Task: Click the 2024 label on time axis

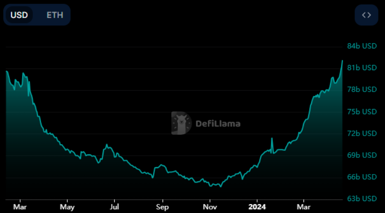Action: pyautogui.click(x=257, y=207)
